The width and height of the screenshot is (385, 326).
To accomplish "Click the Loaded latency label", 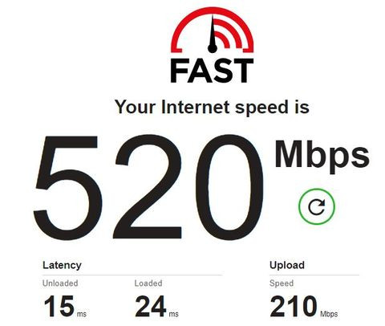I will pos(148,283).
